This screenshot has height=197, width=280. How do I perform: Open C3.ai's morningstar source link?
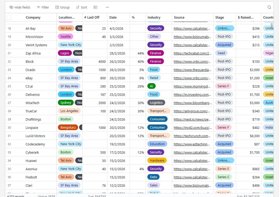pos(192,86)
